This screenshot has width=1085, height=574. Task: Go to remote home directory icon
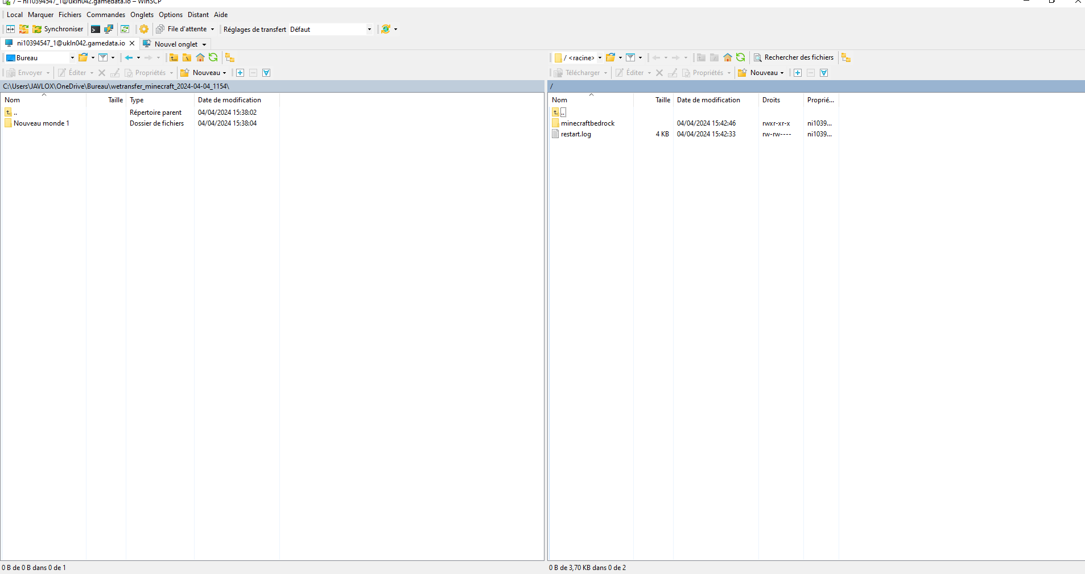pos(727,57)
